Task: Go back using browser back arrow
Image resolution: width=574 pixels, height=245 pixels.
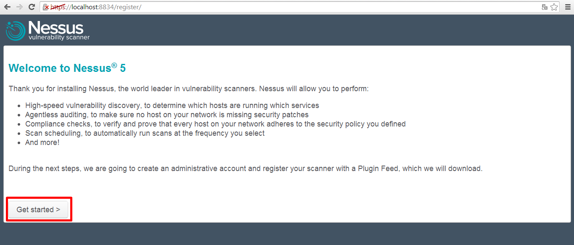Action: (7, 7)
